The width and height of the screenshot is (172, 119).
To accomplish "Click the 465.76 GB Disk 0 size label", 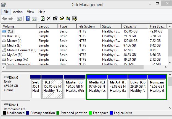I will click(11, 86).
